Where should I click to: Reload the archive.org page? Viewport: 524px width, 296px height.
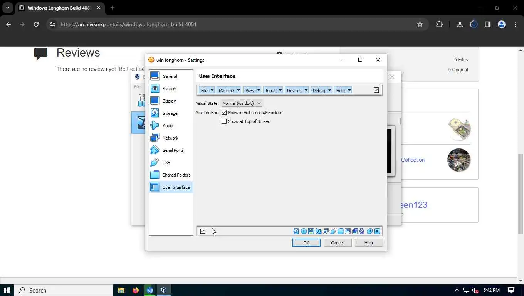[36, 24]
